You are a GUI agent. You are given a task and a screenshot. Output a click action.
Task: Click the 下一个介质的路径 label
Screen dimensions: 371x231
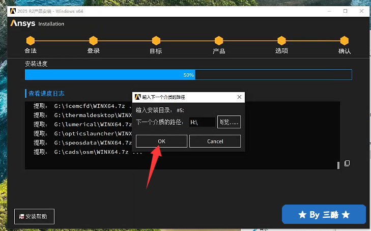coord(160,122)
